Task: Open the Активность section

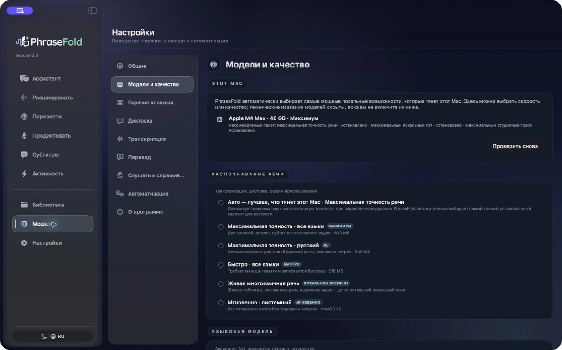Action: (x=52, y=174)
